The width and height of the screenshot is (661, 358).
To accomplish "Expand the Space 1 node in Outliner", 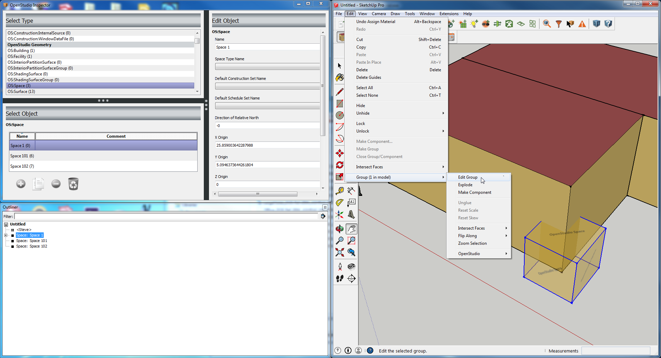I will [x=6, y=235].
